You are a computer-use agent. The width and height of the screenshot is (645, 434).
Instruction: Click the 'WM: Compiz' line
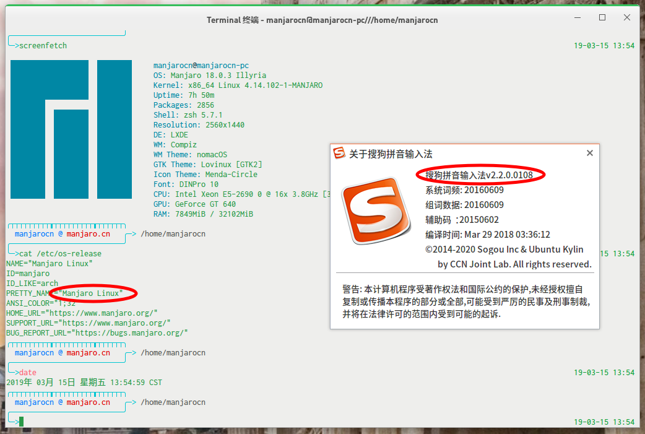pos(175,144)
